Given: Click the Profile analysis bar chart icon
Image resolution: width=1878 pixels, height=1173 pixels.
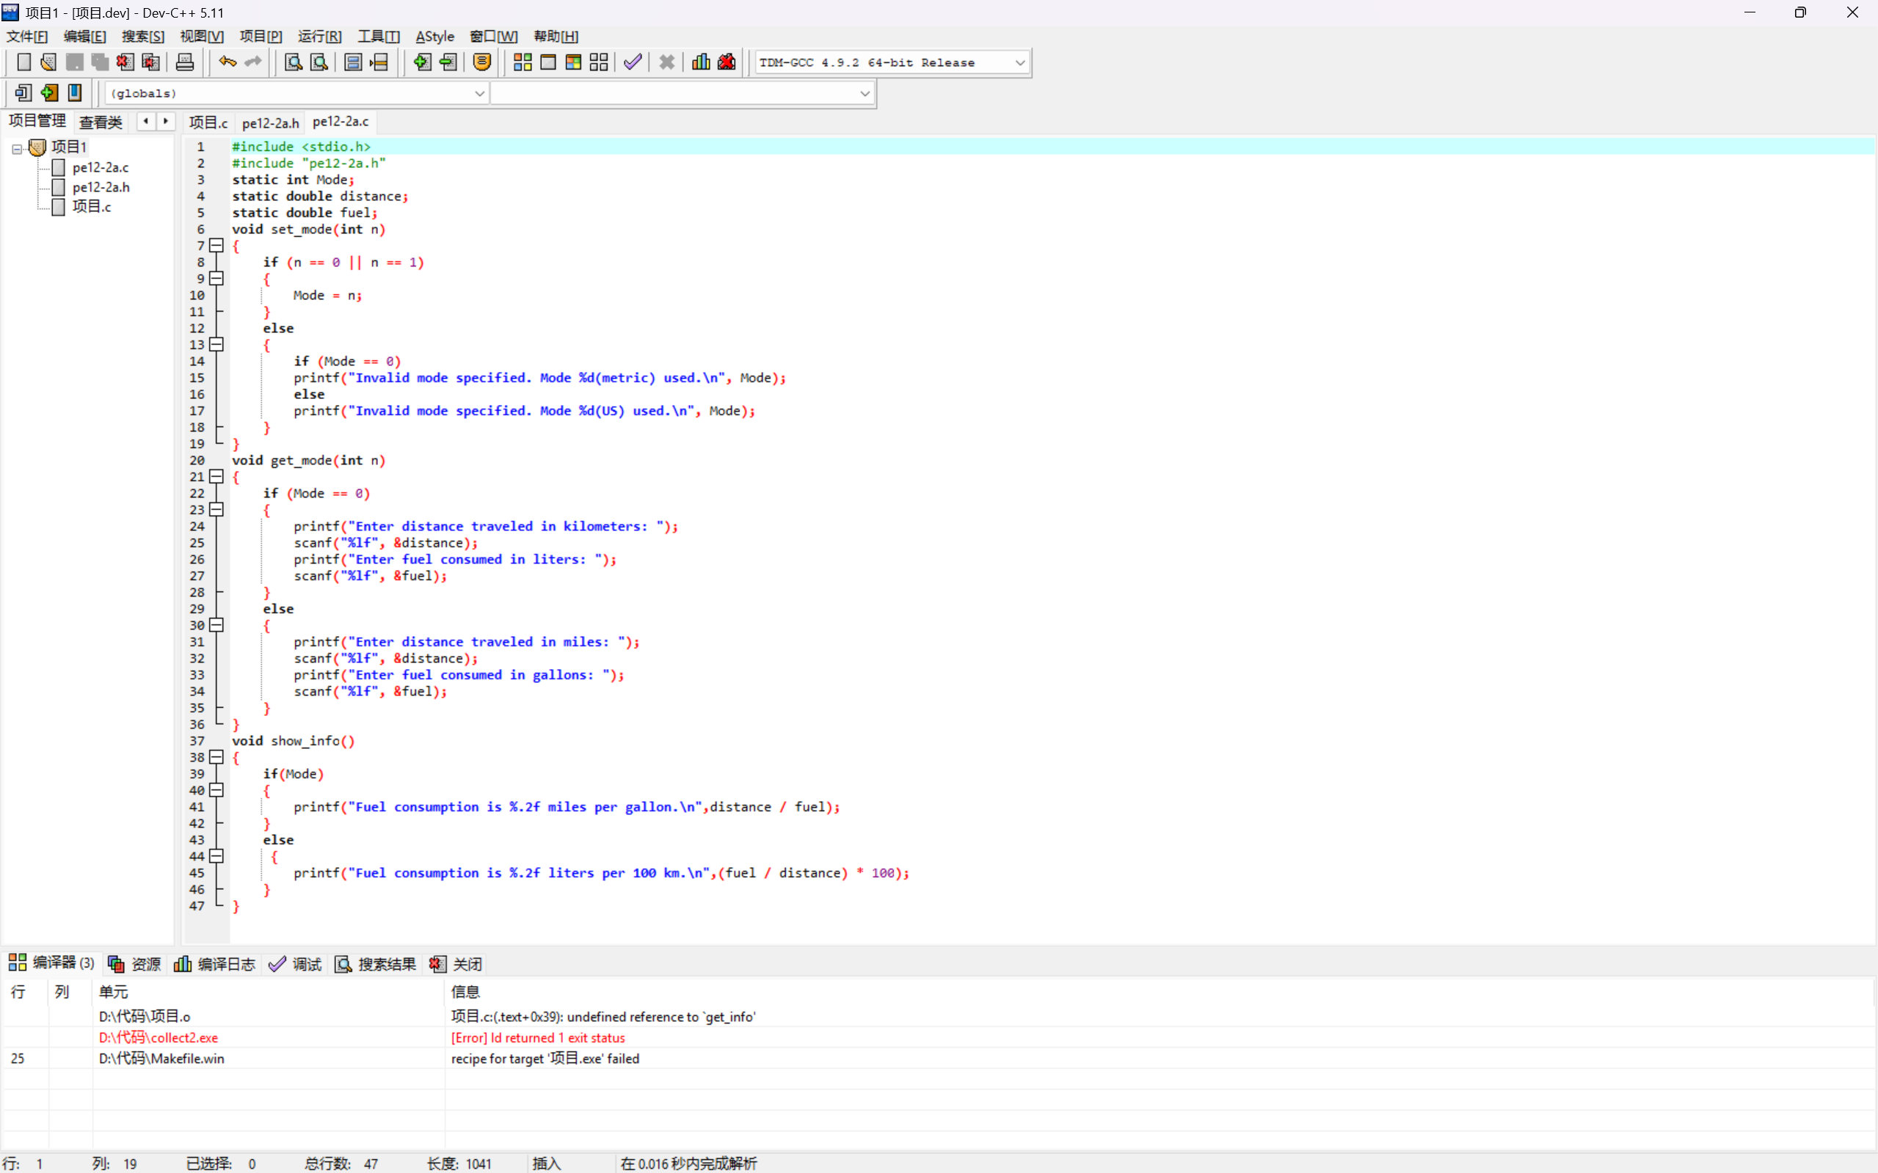Looking at the screenshot, I should click(701, 62).
